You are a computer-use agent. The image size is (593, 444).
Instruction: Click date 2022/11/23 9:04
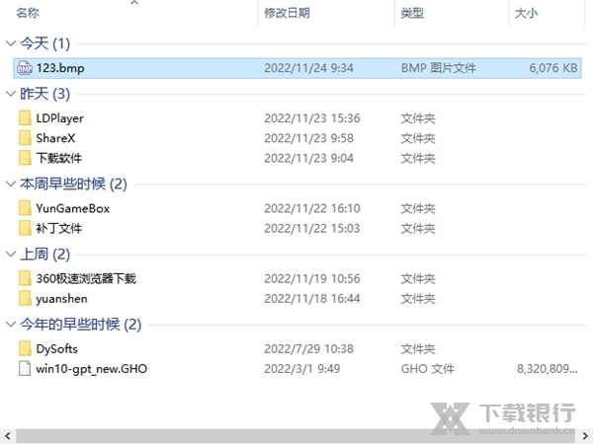point(308,158)
